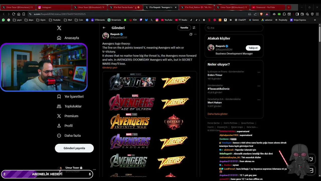
Task: Open Anasayfa in X sidebar
Action: [68, 38]
